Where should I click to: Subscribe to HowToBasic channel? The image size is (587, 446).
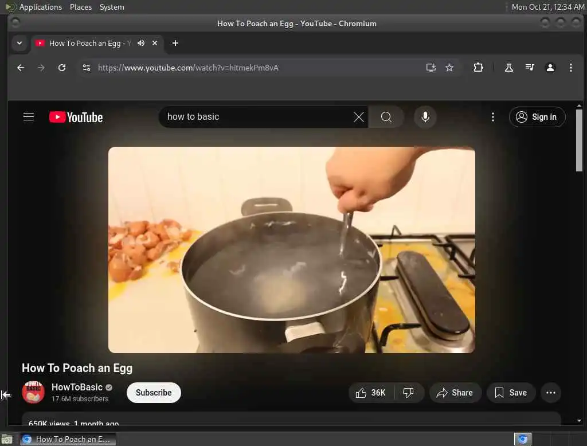coord(154,393)
